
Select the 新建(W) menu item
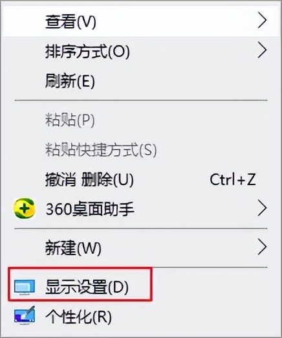click(141, 247)
